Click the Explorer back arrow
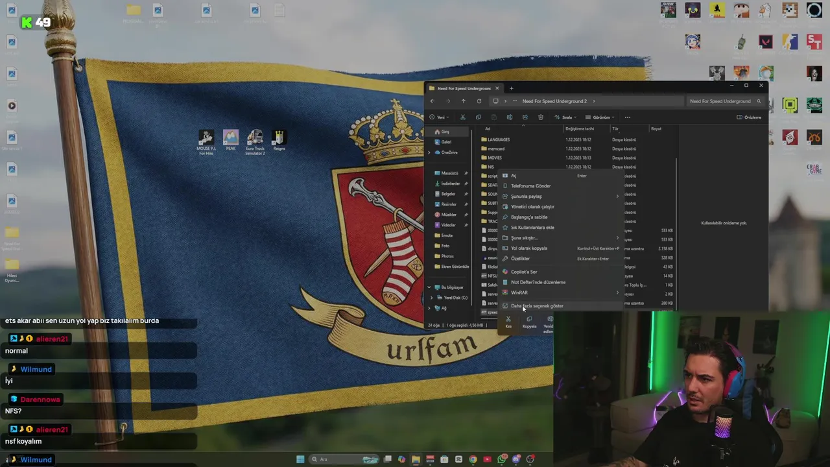Screen dimensions: 830x467 (433, 101)
